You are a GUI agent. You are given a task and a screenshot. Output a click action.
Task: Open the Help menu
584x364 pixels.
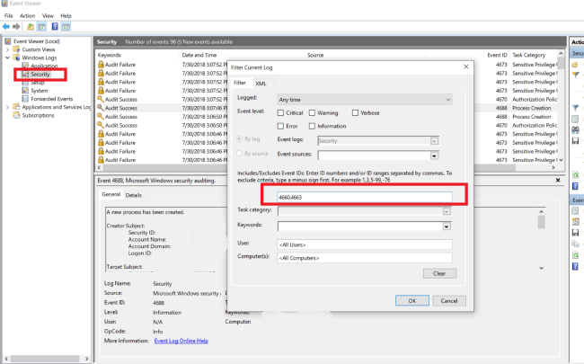click(66, 15)
